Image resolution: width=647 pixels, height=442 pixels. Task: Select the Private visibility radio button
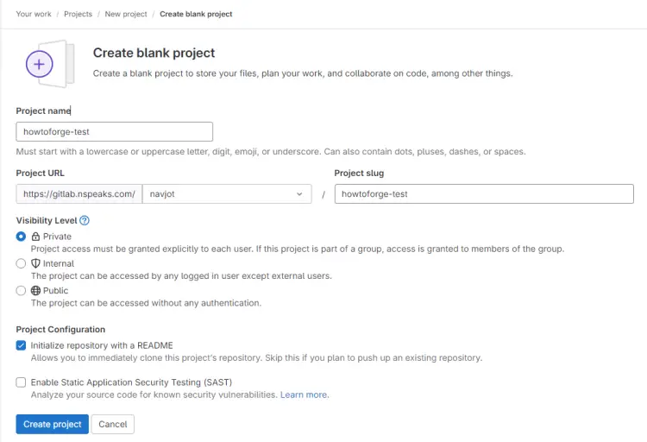click(x=22, y=237)
